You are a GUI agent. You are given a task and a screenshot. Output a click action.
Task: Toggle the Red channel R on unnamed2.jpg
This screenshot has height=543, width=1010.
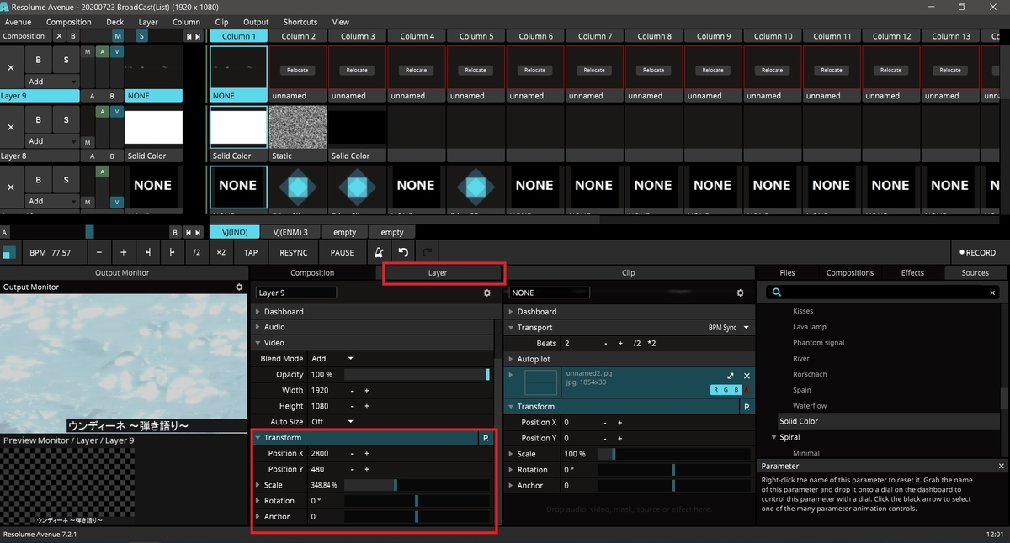tap(716, 390)
